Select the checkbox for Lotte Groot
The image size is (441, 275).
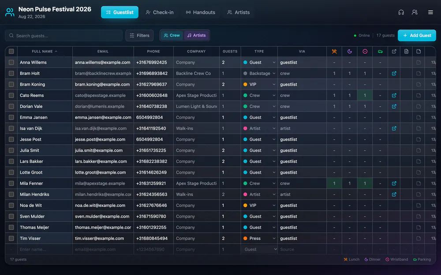coord(11,172)
